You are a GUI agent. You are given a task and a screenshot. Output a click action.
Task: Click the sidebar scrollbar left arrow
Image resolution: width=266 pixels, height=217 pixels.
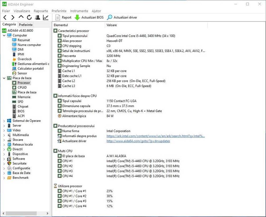[3, 213]
